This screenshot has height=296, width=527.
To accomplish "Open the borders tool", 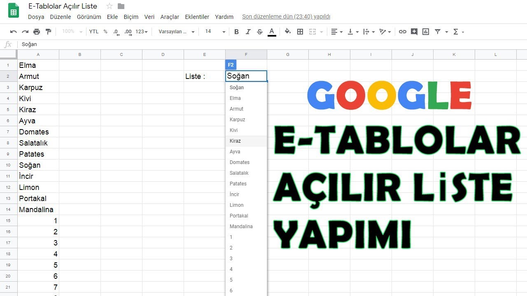I will pos(300,32).
